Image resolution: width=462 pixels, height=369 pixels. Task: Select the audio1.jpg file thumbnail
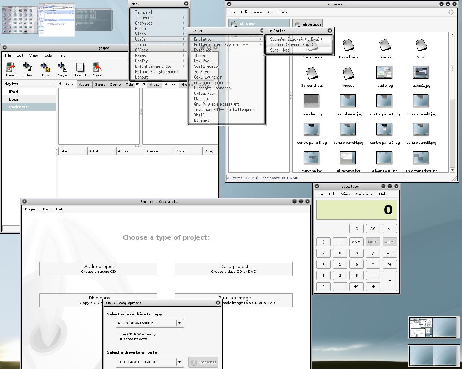pos(420,72)
